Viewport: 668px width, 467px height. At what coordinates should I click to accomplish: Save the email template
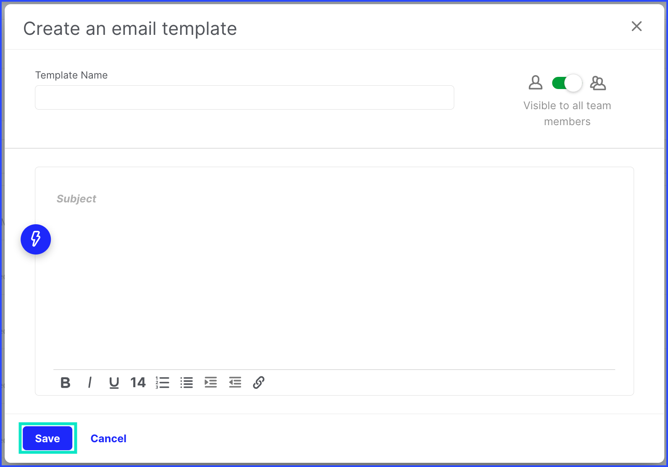click(x=47, y=438)
